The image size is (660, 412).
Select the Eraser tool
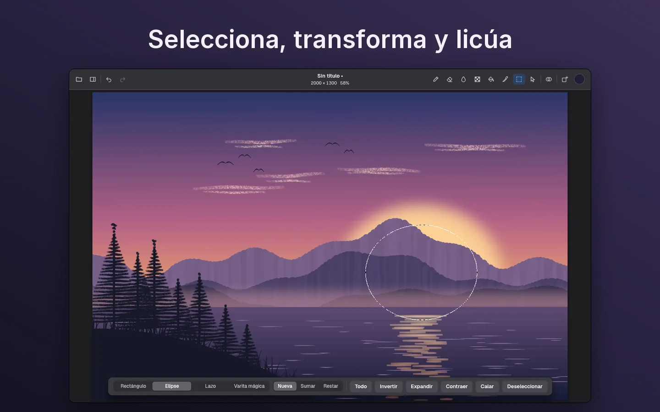[x=449, y=79]
